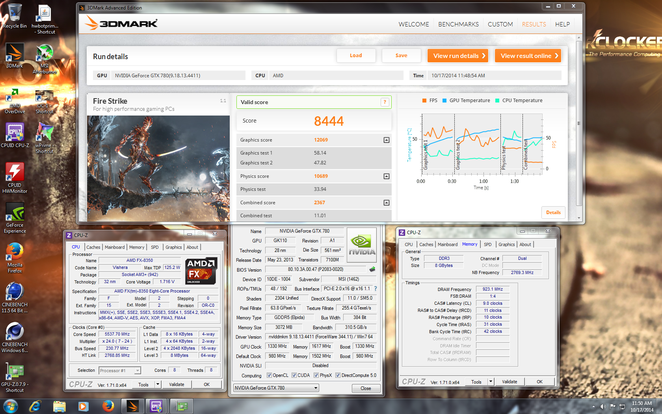
Task: Switch to Graphics tab in right CPU-Z
Action: [x=506, y=244]
